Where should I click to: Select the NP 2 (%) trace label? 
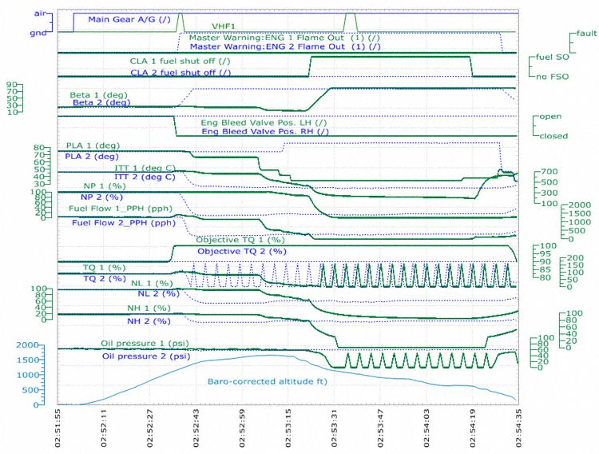101,197
